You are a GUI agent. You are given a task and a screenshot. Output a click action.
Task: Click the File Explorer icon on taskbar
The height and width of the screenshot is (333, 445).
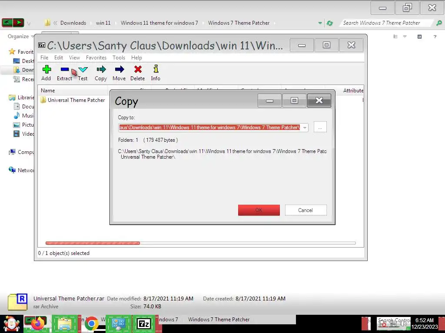click(64, 324)
